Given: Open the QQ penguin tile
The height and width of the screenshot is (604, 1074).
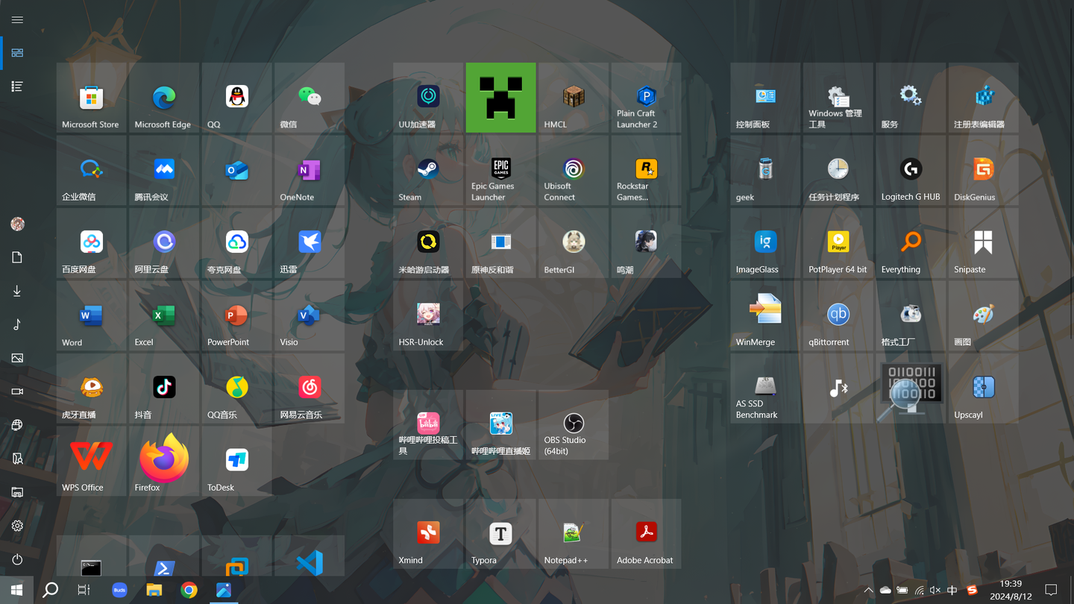Looking at the screenshot, I should pos(236,98).
